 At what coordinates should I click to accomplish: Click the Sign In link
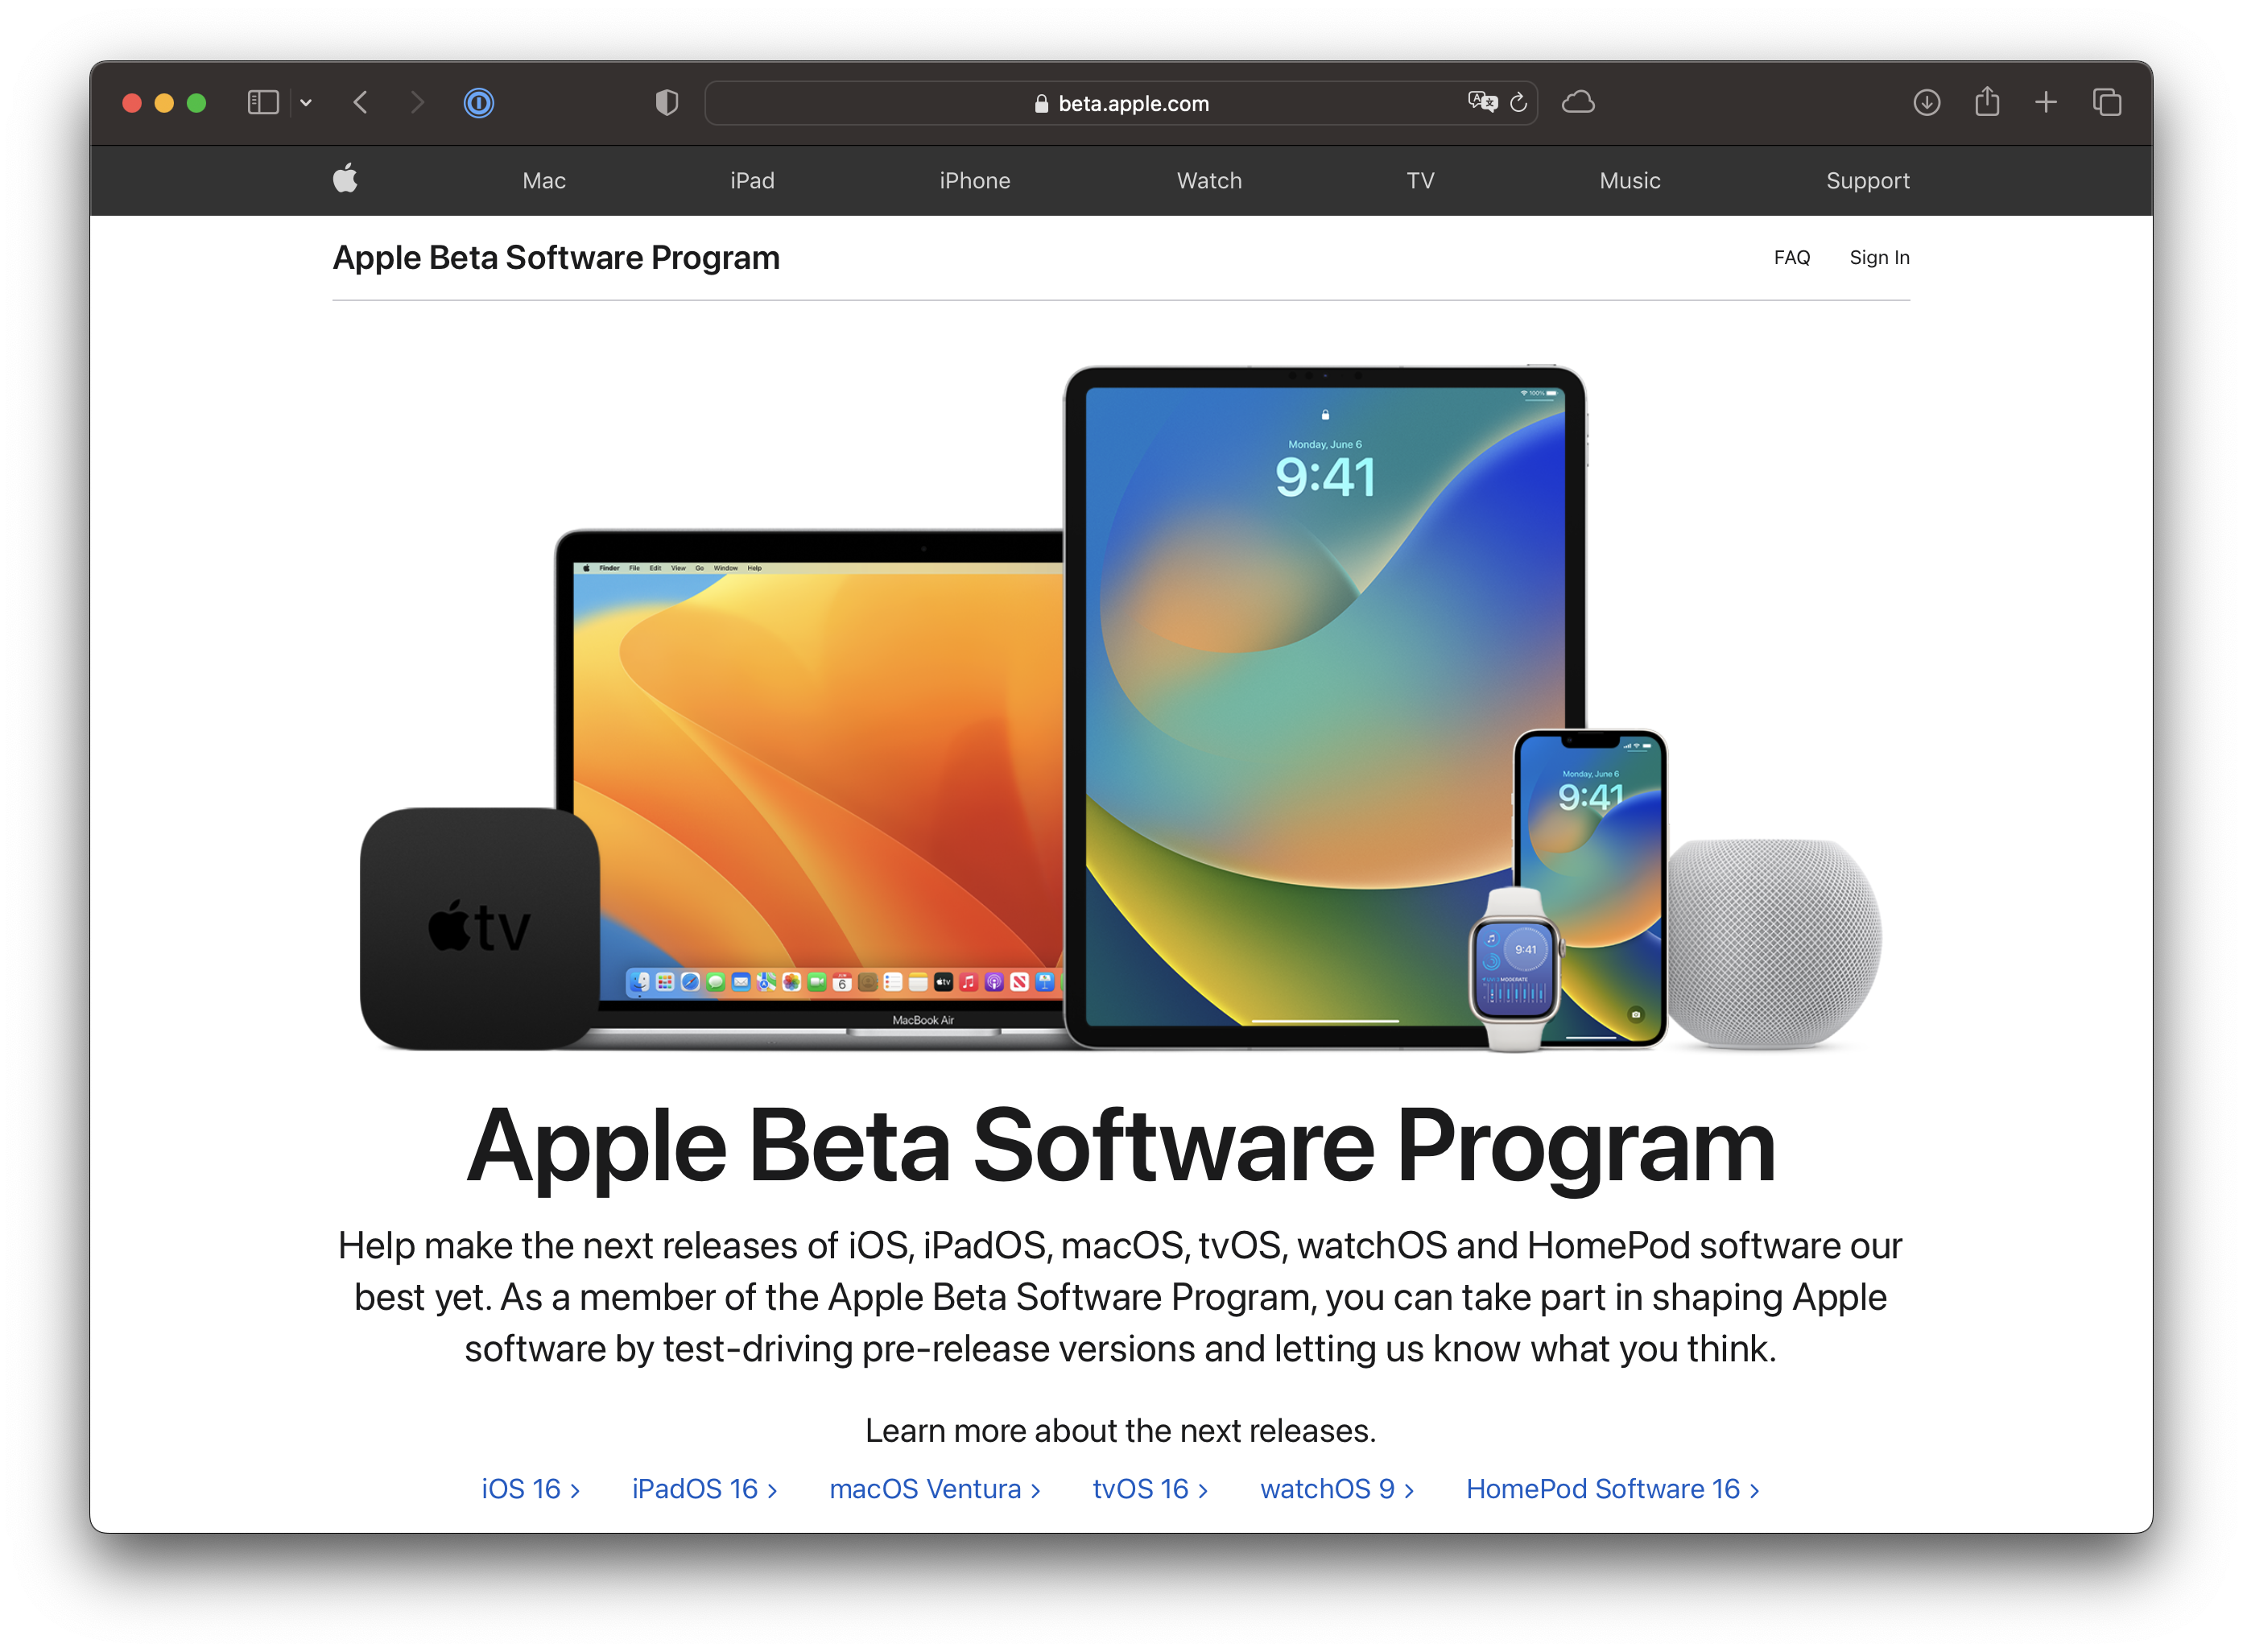coord(1879,257)
